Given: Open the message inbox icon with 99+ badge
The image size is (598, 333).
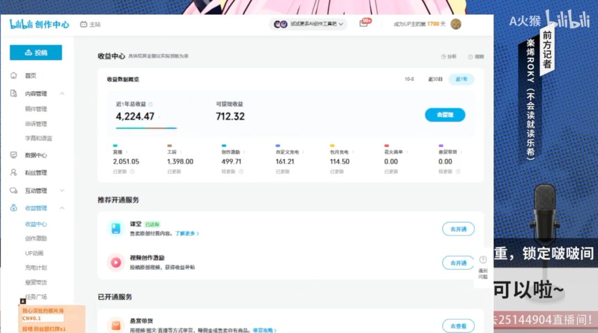Looking at the screenshot, I should (363, 24).
